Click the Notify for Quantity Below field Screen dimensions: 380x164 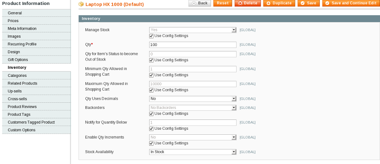(x=193, y=123)
